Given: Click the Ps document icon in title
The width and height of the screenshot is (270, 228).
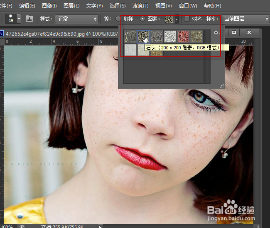Looking at the screenshot, I should point(1,34).
